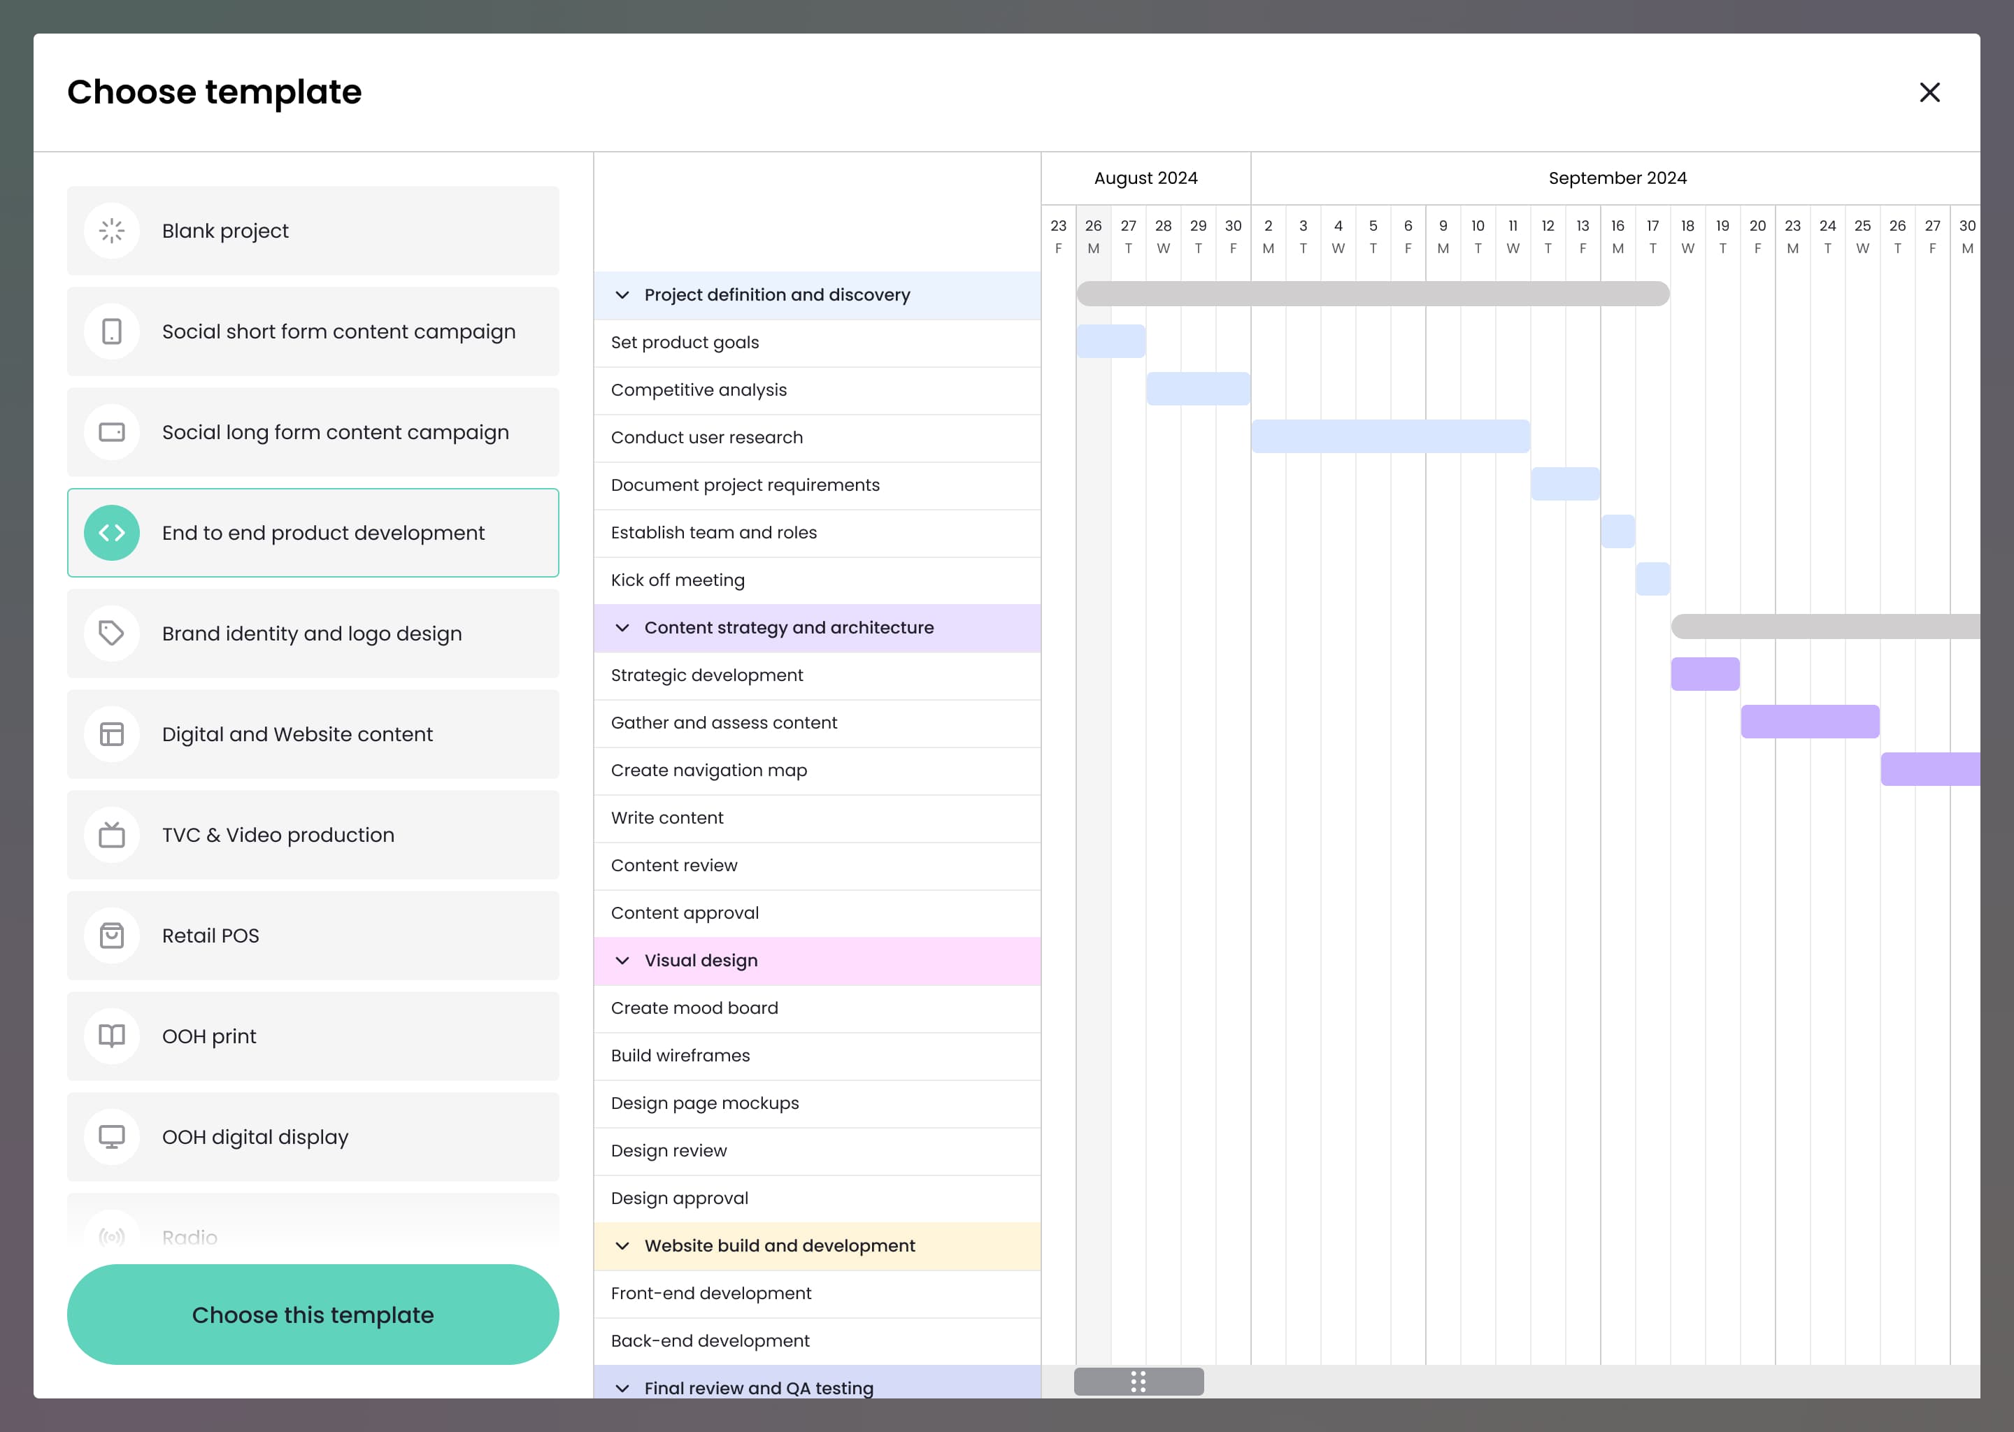Click the monitor icon for OOH digital display
Image resolution: width=2014 pixels, height=1432 pixels.
tap(112, 1136)
